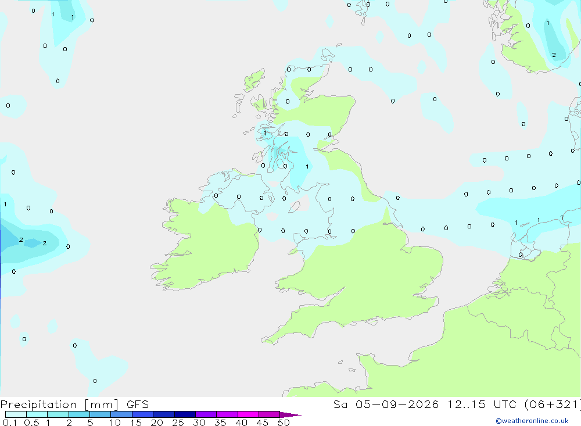Click the '20' legend tick label
Image resolution: width=581 pixels, height=426 pixels.
click(x=157, y=423)
